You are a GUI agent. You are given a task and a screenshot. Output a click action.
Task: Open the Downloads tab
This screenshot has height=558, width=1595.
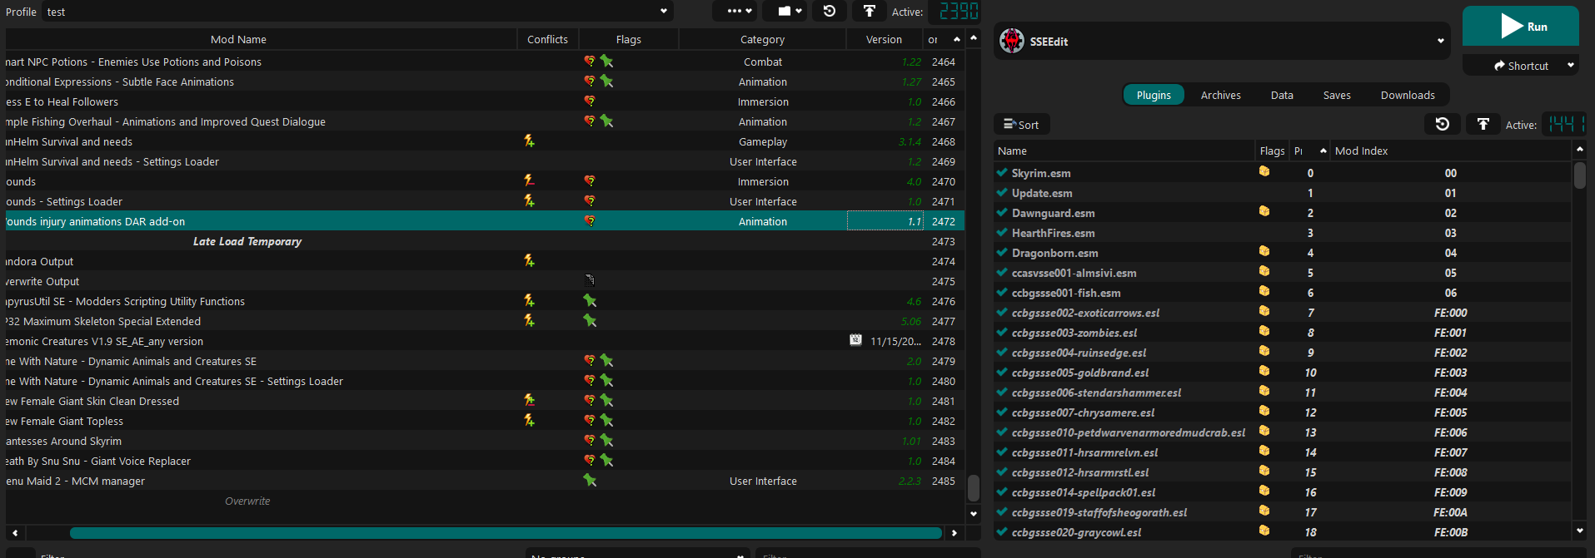click(x=1408, y=95)
